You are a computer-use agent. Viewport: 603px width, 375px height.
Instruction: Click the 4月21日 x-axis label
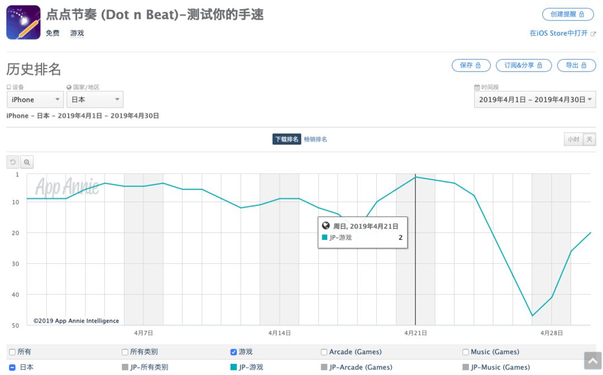click(x=415, y=333)
